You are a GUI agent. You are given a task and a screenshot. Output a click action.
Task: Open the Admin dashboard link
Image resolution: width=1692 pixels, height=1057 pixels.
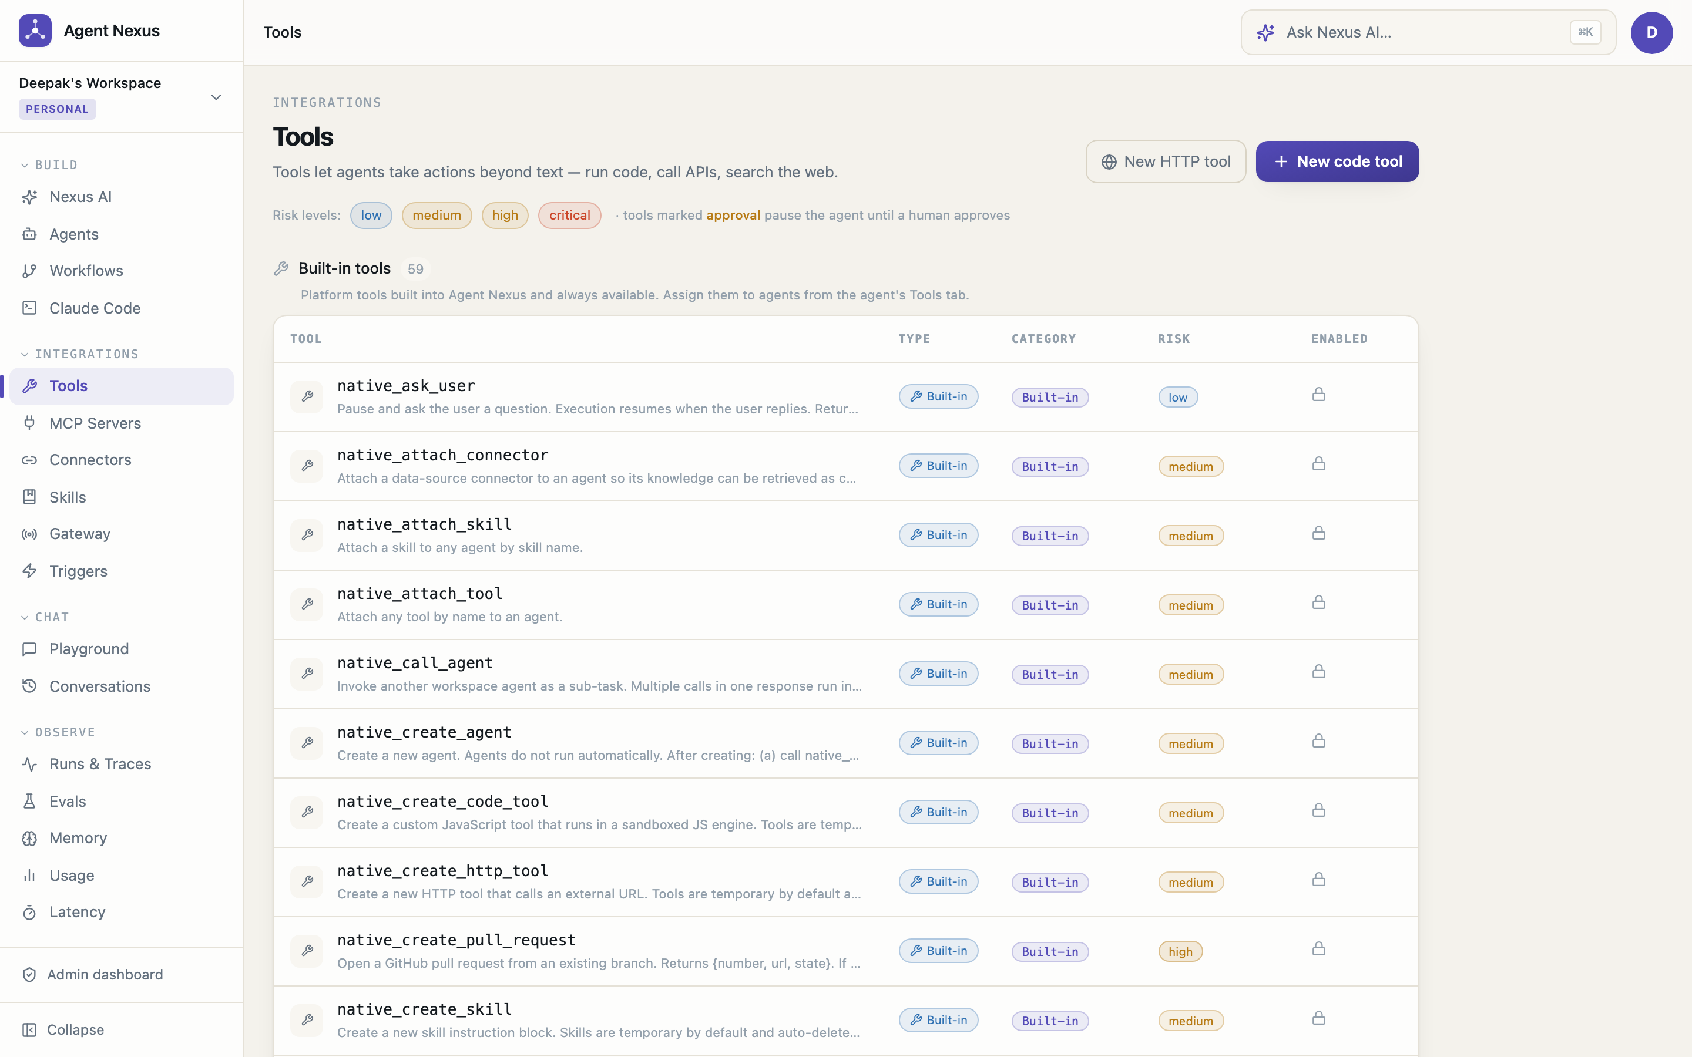(x=122, y=975)
